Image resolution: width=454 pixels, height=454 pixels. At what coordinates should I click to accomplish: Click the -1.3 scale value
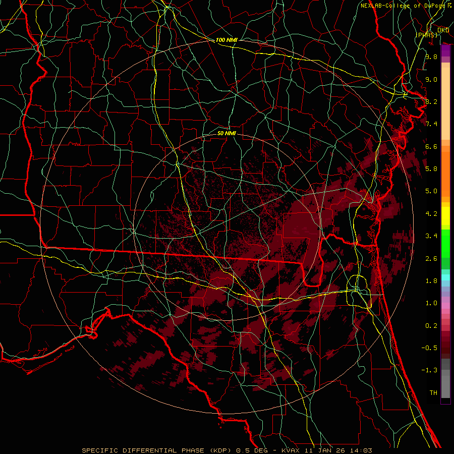point(429,370)
